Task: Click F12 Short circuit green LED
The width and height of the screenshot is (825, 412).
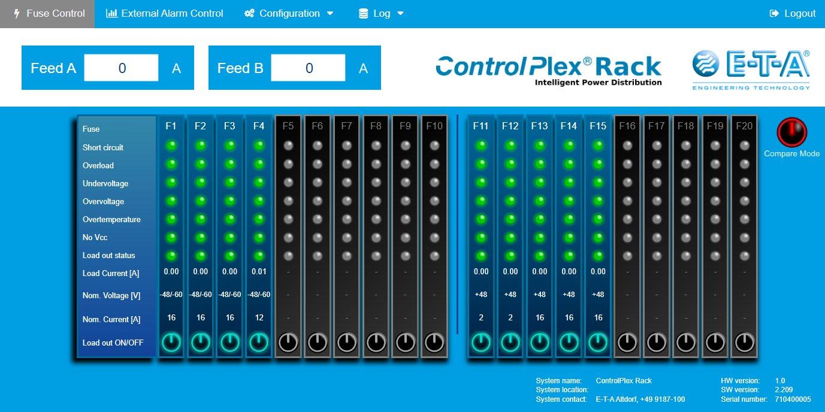Action: tap(510, 145)
